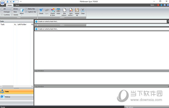
Task: Click the Task column header
Action: (7, 24)
